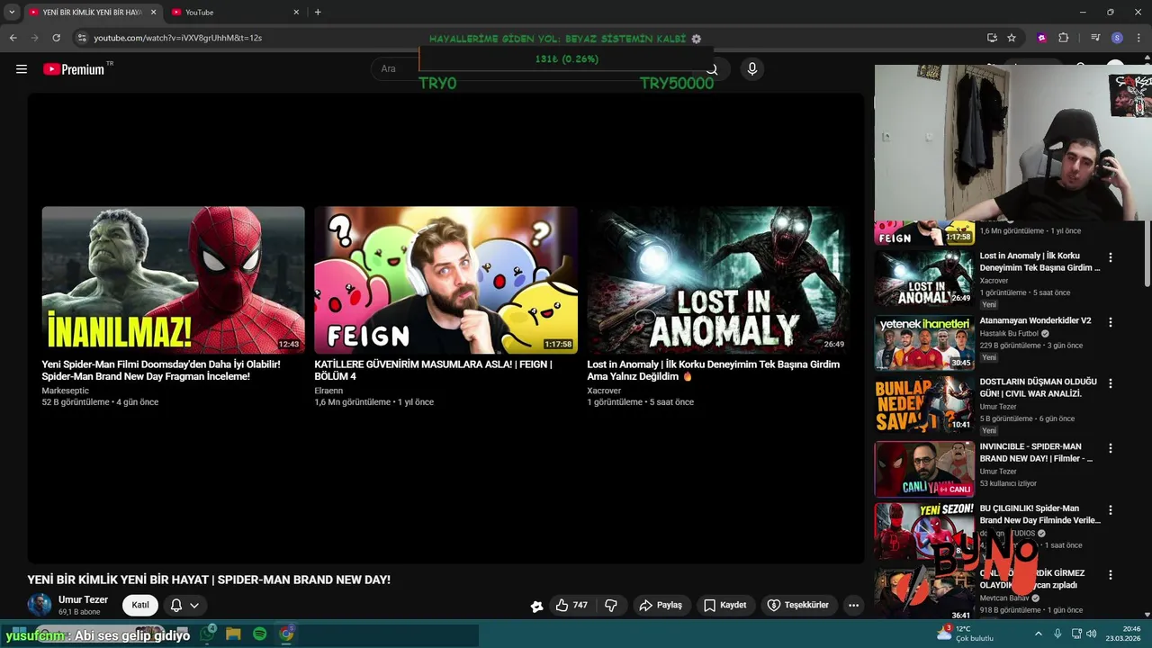Click the video title YENİ BİR KİMLİK
Image resolution: width=1152 pixels, height=648 pixels.
click(x=209, y=580)
